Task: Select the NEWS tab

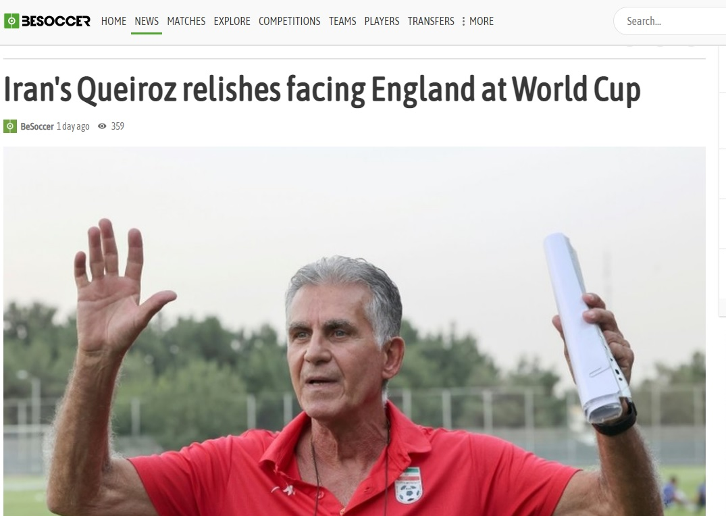Action: [147, 22]
